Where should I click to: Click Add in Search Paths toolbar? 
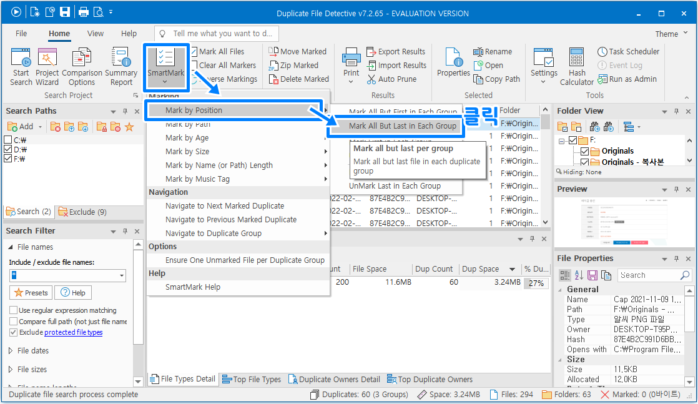click(x=21, y=127)
